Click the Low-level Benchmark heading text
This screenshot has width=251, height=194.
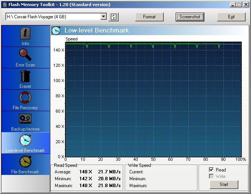pos(97,31)
